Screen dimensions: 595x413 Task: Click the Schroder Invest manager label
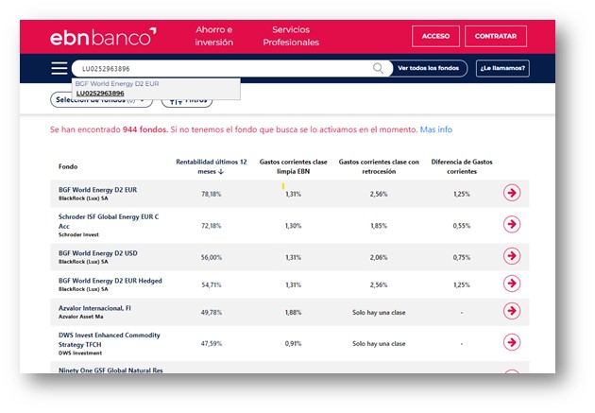78,235
